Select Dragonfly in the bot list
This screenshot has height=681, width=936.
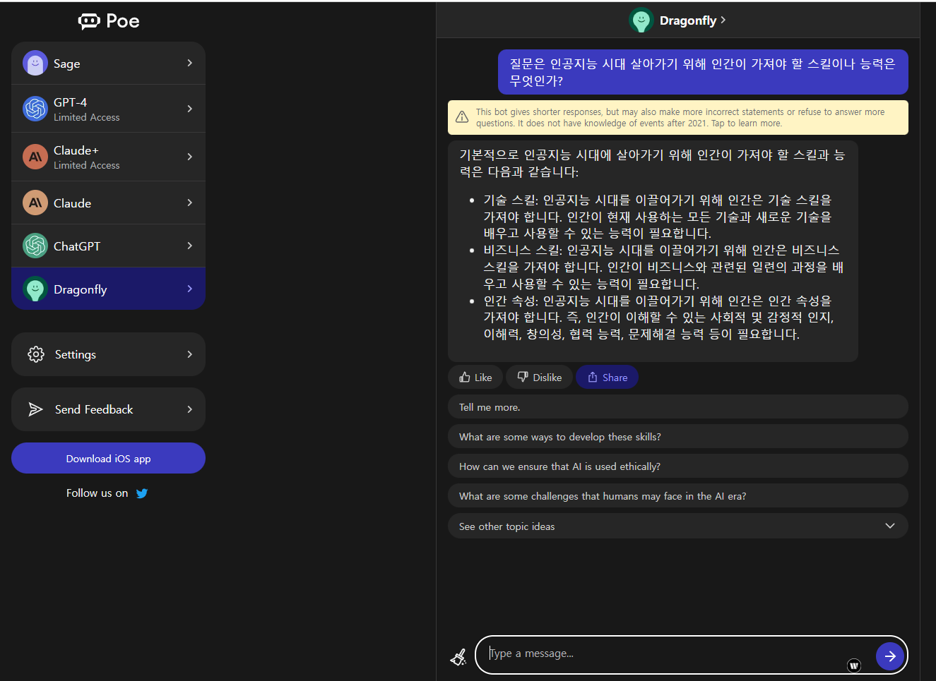[x=108, y=289]
